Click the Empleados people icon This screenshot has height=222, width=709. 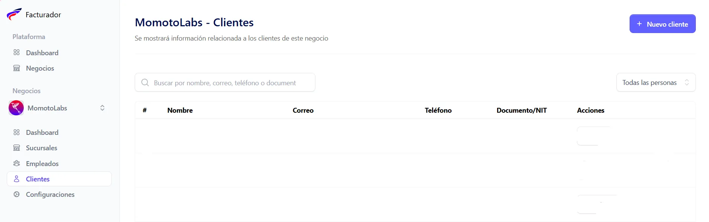(x=17, y=163)
